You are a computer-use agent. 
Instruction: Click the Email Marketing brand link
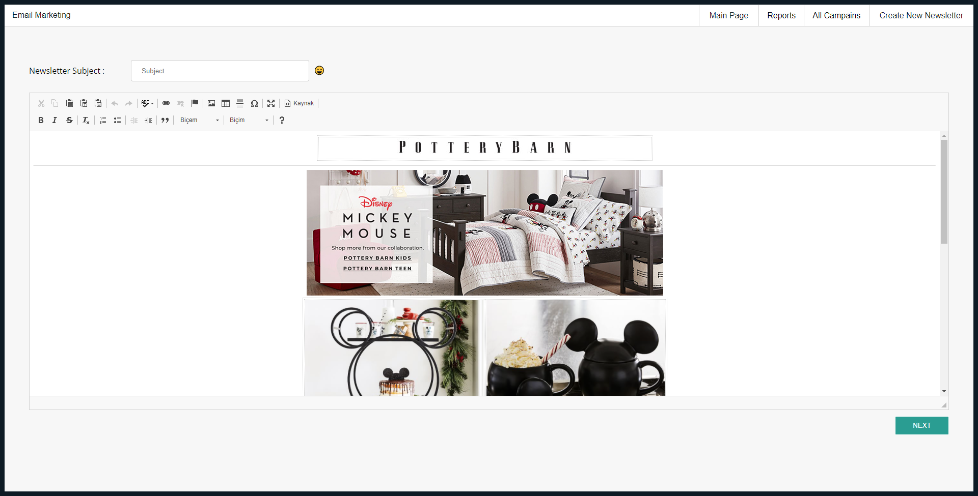[x=41, y=15]
